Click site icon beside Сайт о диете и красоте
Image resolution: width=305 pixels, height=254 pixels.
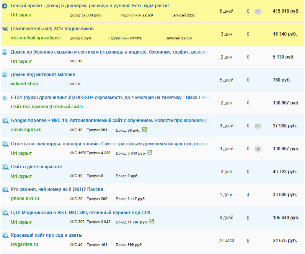pyautogui.click(x=5, y=167)
